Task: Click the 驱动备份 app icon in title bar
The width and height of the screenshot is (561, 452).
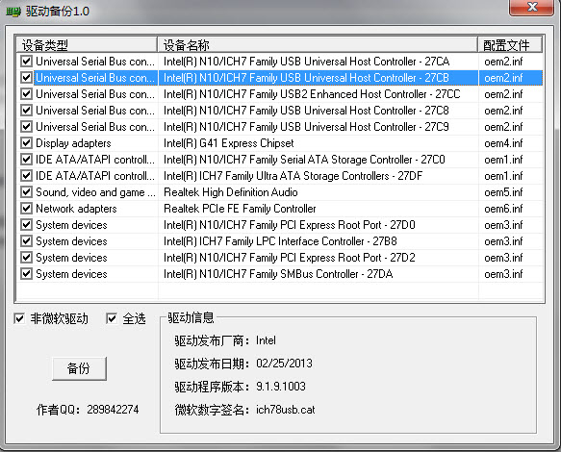Action: click(x=13, y=13)
